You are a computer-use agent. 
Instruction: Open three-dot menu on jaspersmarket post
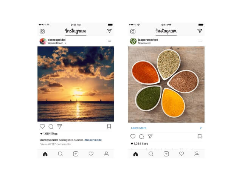[200, 41]
